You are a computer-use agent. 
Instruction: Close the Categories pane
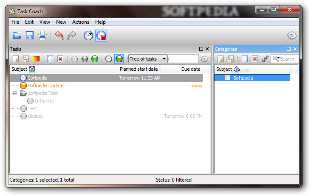(295, 49)
